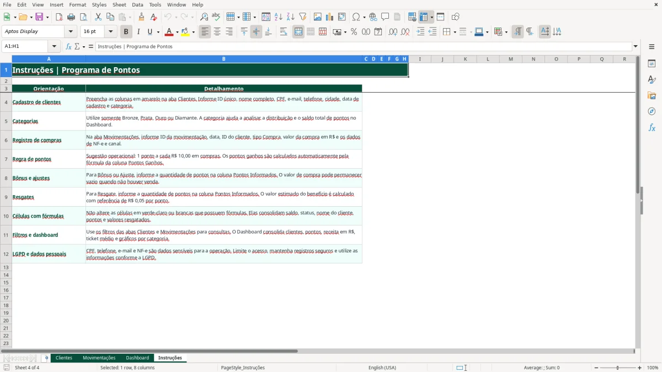Increase indent
Viewport: 662px width, 372px height.
(420, 32)
